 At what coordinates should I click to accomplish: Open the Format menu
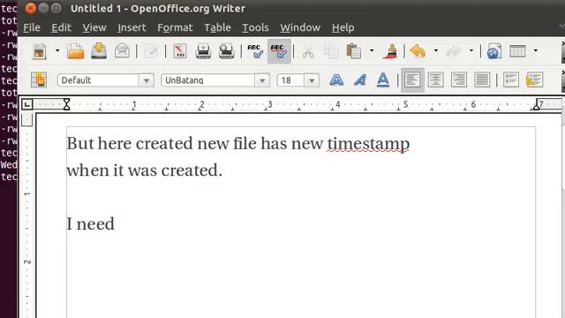coord(175,27)
